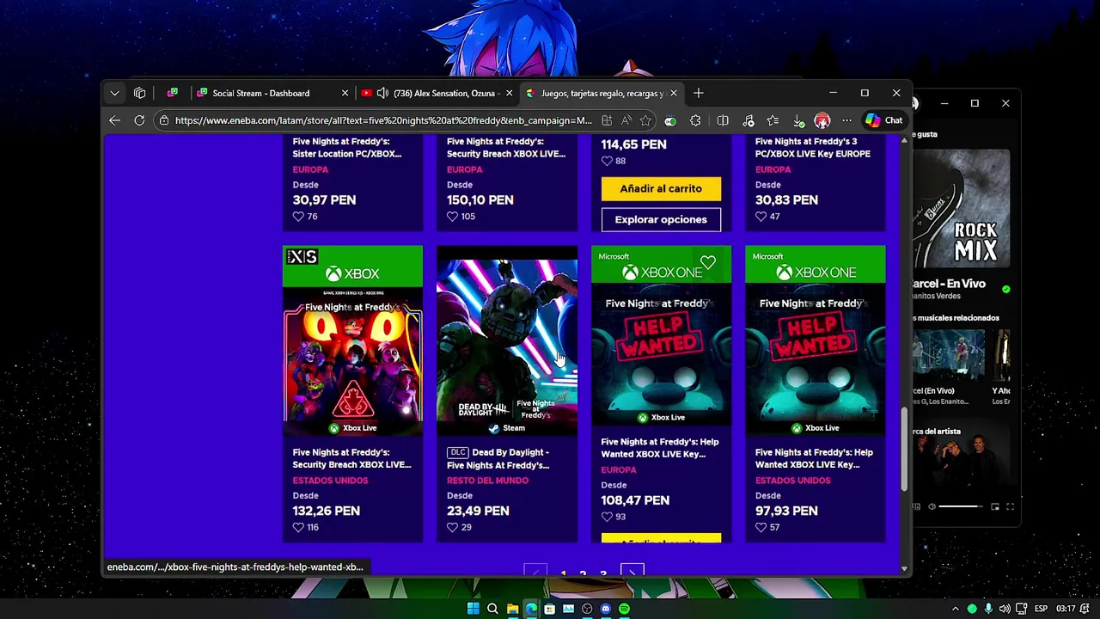
Task: Enter Spotify full screen view
Action: click(1010, 506)
